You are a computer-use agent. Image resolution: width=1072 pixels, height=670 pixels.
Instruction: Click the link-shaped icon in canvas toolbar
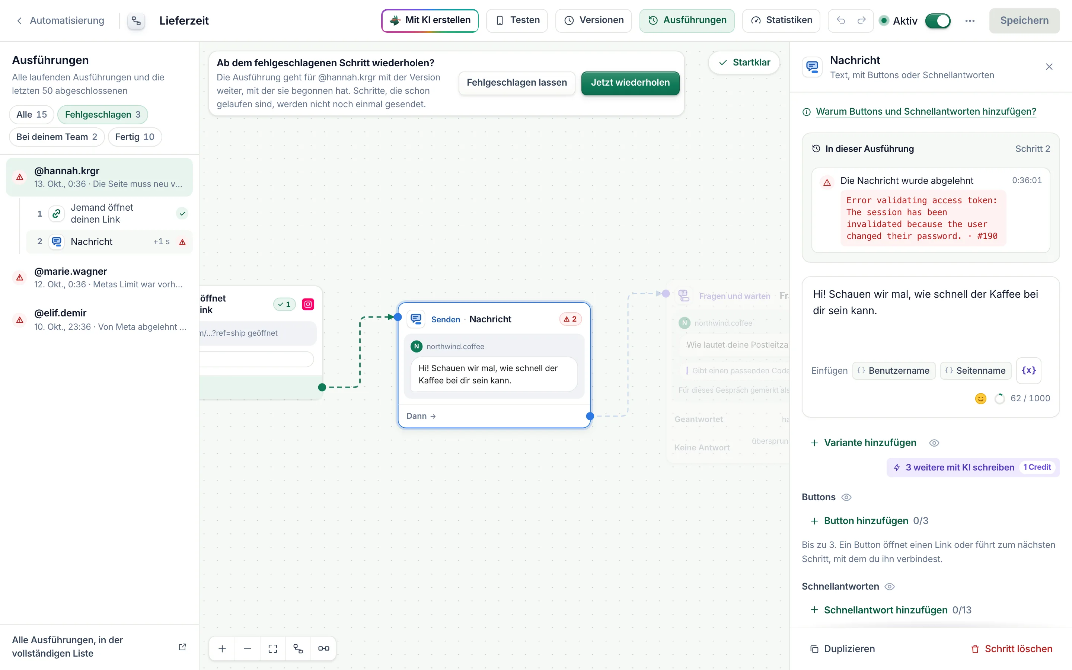pos(324,648)
